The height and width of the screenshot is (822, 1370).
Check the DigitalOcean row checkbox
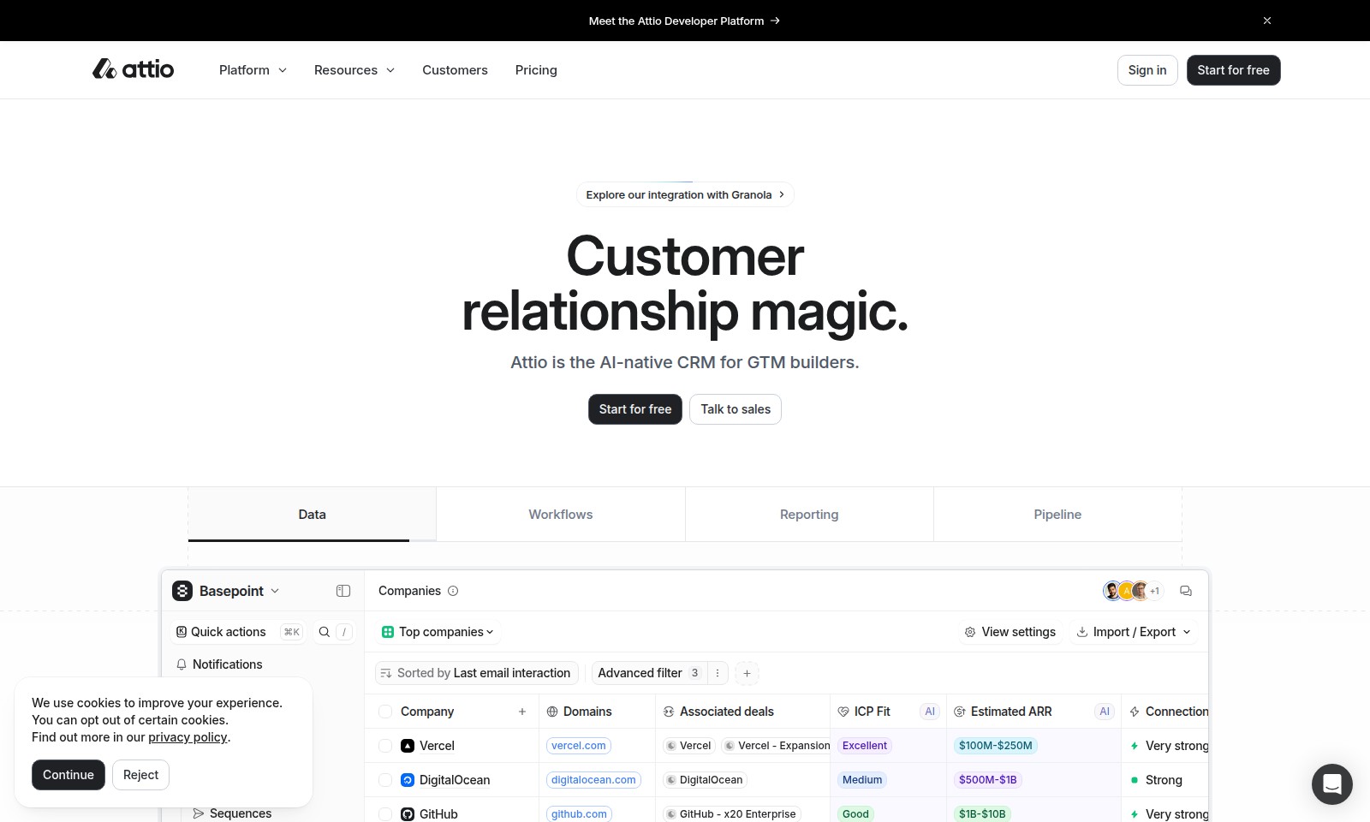tap(385, 780)
